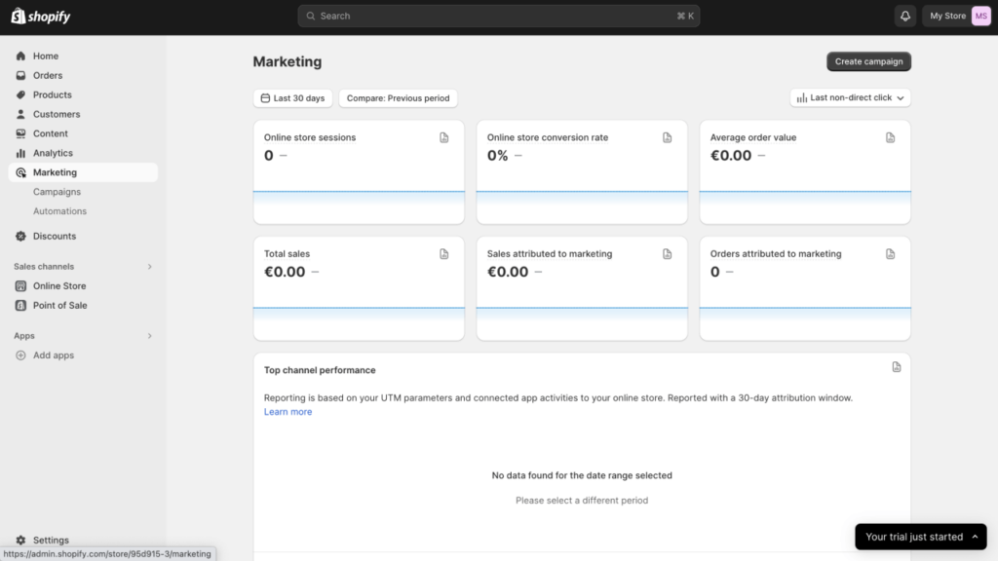Open the Last non-direct click attribution dropdown

click(x=849, y=97)
